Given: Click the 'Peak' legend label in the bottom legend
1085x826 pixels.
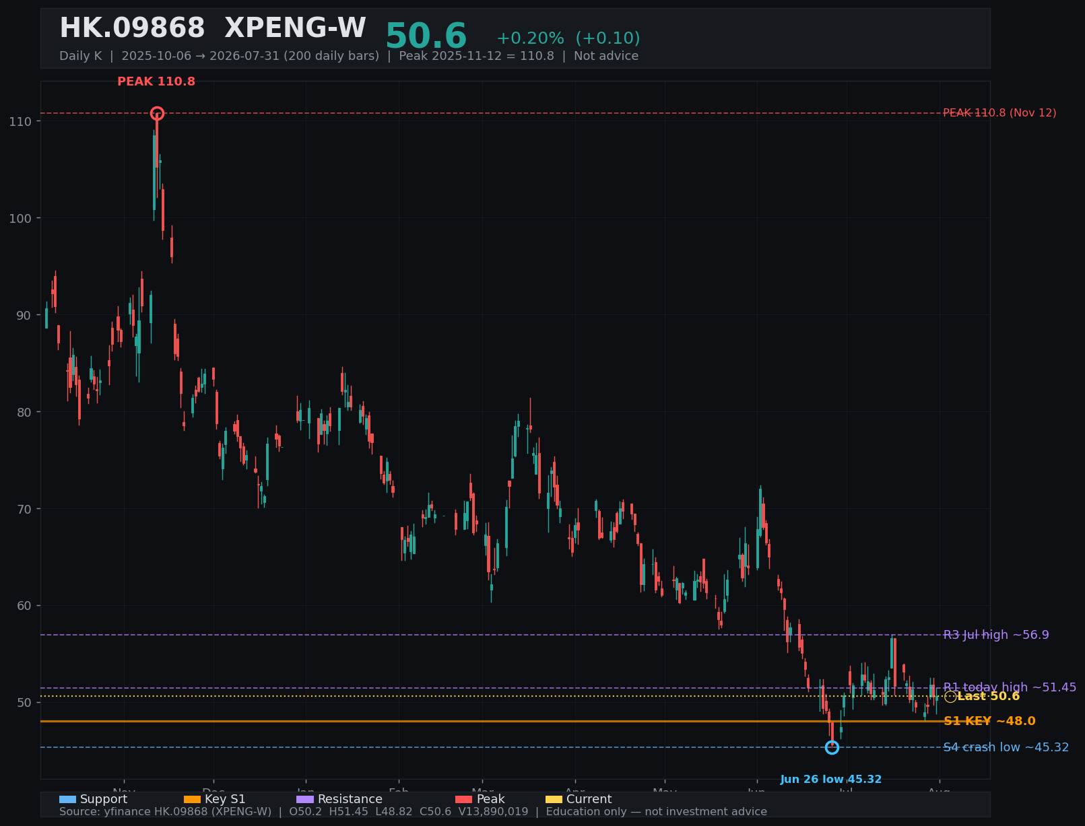Looking at the screenshot, I should tap(490, 799).
